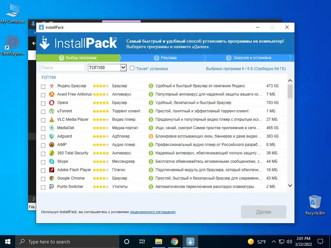Click the 360 Total Security icon
This screenshot has width=331, height=248.
pos(52,153)
